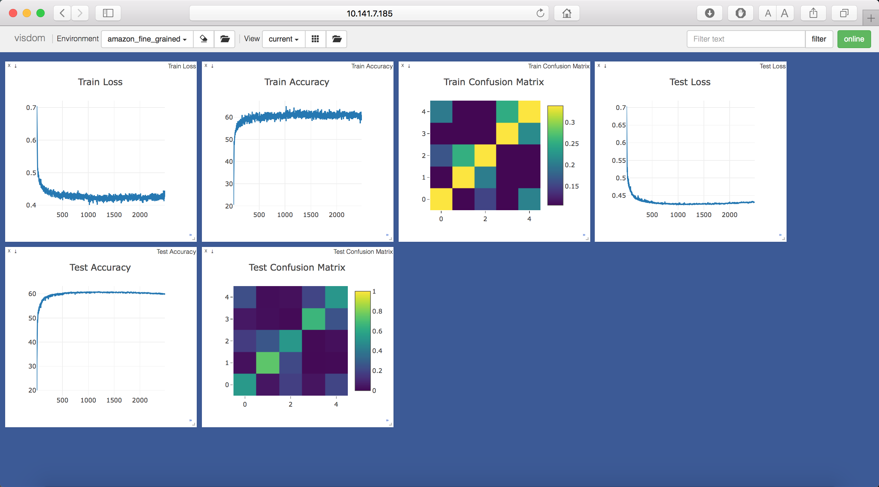Open Safari downloads icon
The height and width of the screenshot is (487, 879).
(x=709, y=13)
